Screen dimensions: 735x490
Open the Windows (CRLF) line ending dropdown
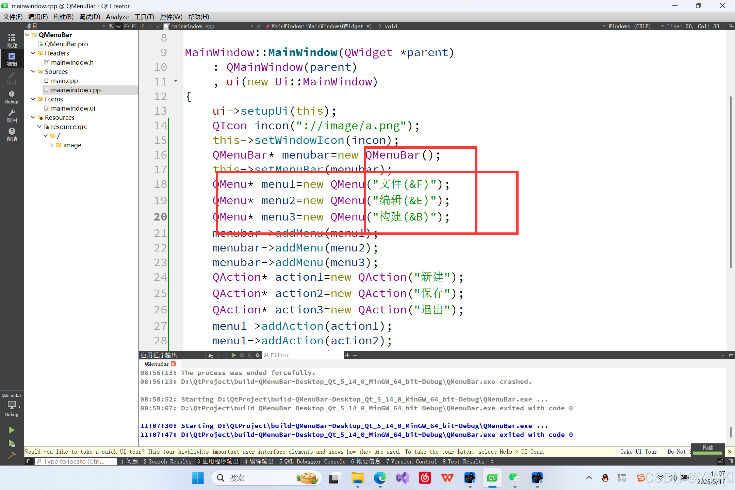point(629,26)
